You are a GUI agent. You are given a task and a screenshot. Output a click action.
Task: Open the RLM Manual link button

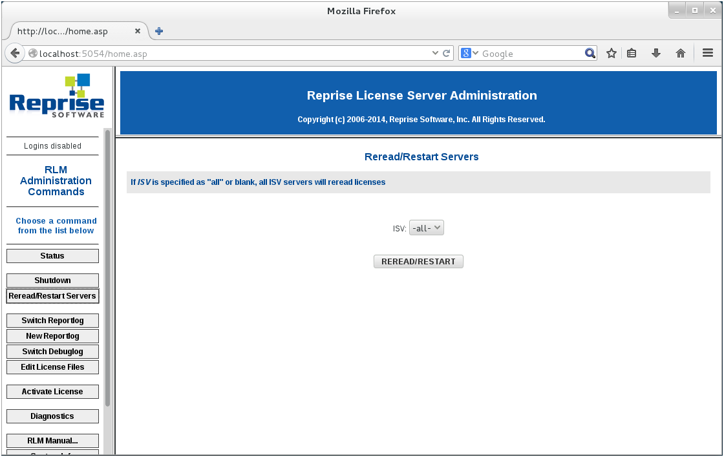(x=52, y=440)
